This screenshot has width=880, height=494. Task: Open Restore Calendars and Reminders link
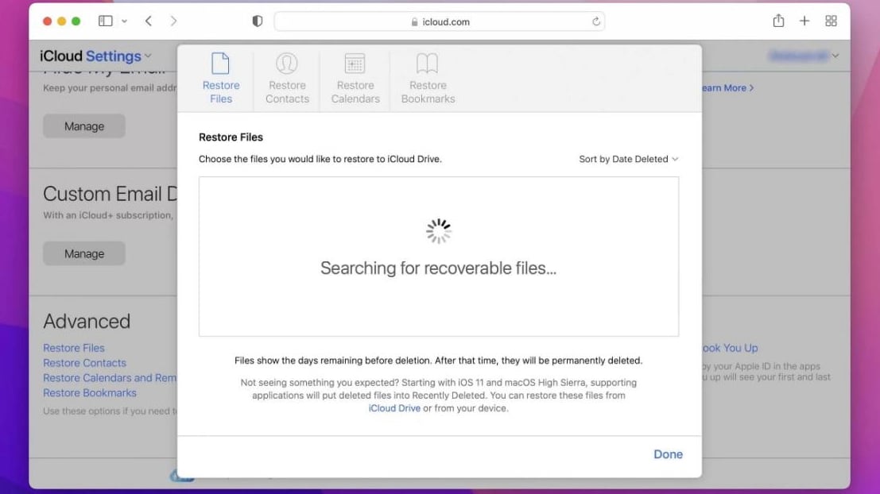110,378
